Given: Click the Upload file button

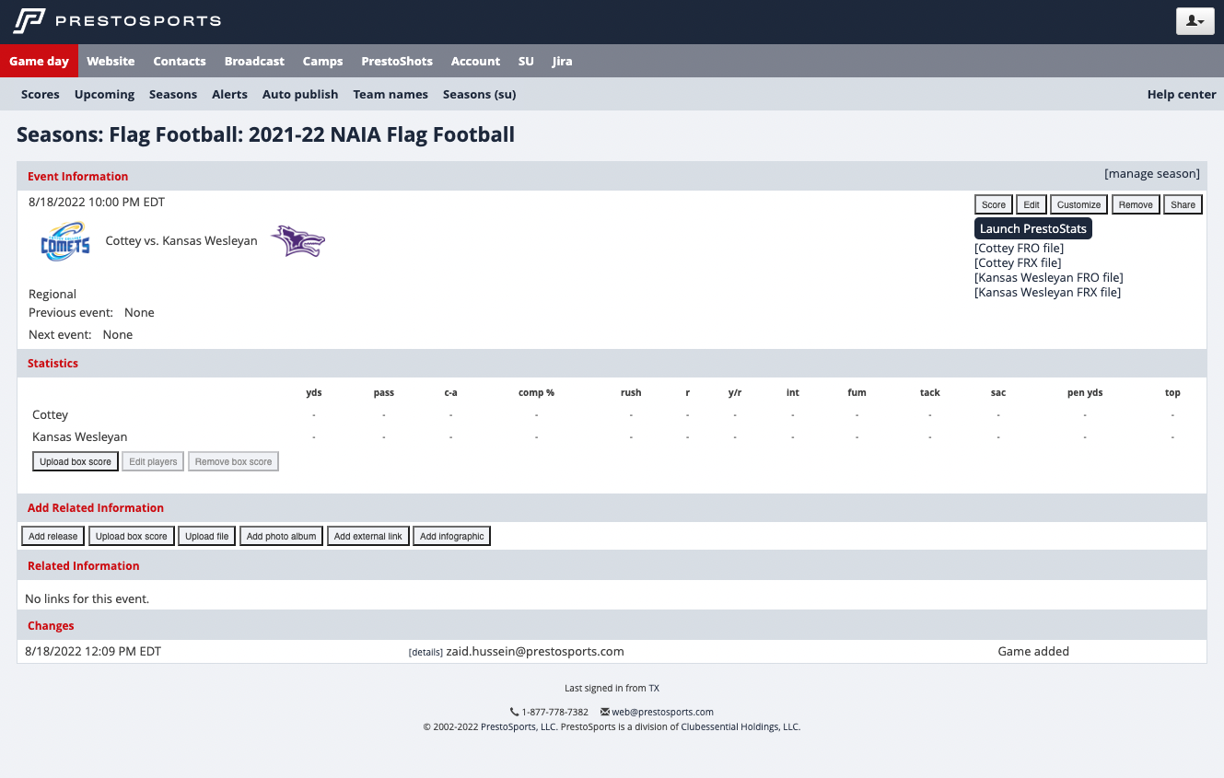Looking at the screenshot, I should [x=207, y=536].
